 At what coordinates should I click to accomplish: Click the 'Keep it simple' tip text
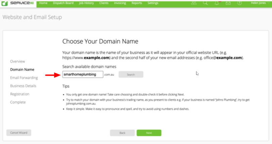(x=128, y=109)
